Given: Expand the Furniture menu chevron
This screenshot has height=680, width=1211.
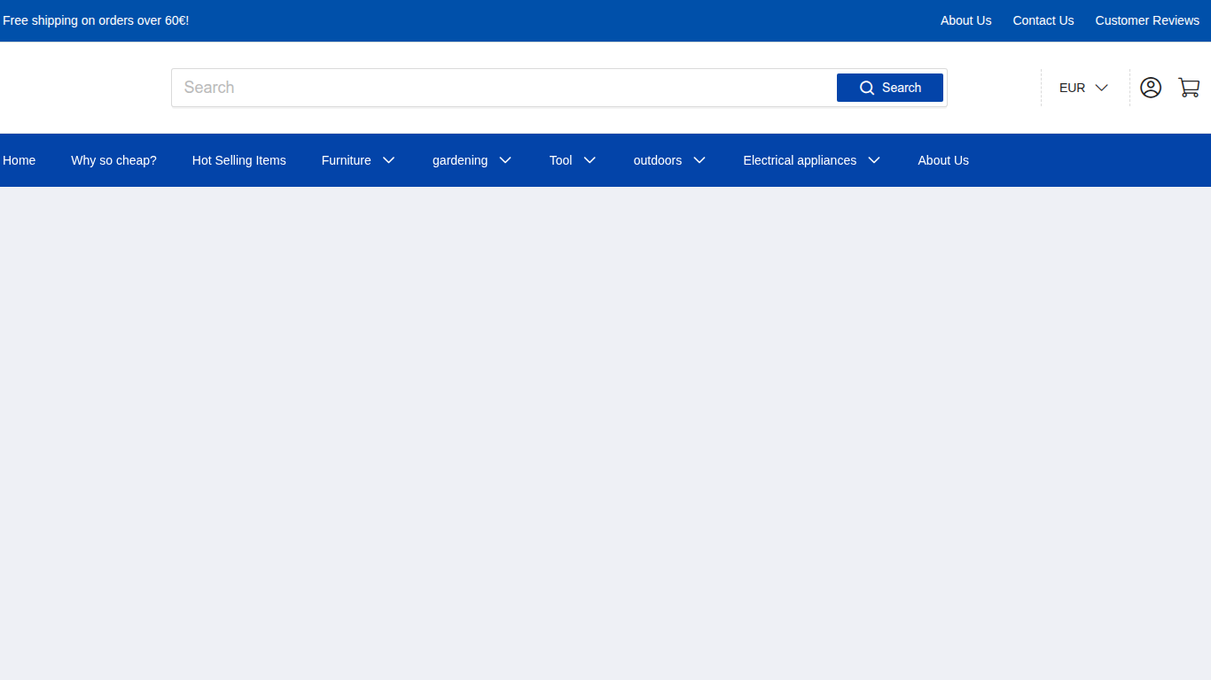Looking at the screenshot, I should pyautogui.click(x=388, y=160).
